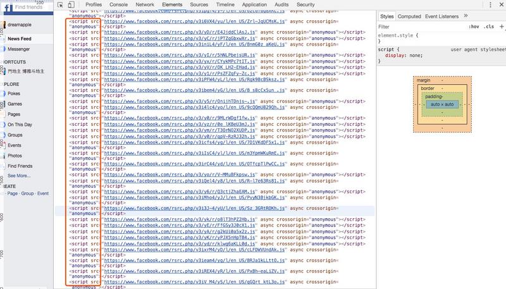Open Messenger sidebar icon

click(x=3, y=49)
